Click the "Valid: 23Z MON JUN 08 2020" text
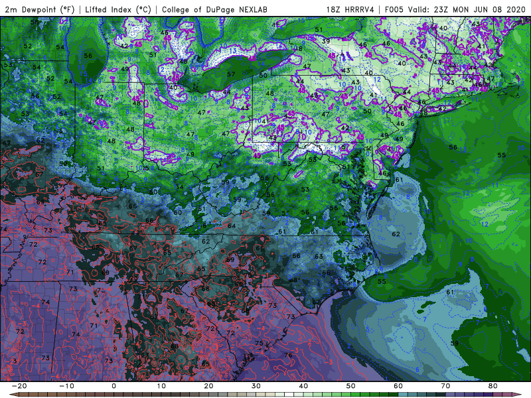The width and height of the screenshot is (531, 398). 467,10
